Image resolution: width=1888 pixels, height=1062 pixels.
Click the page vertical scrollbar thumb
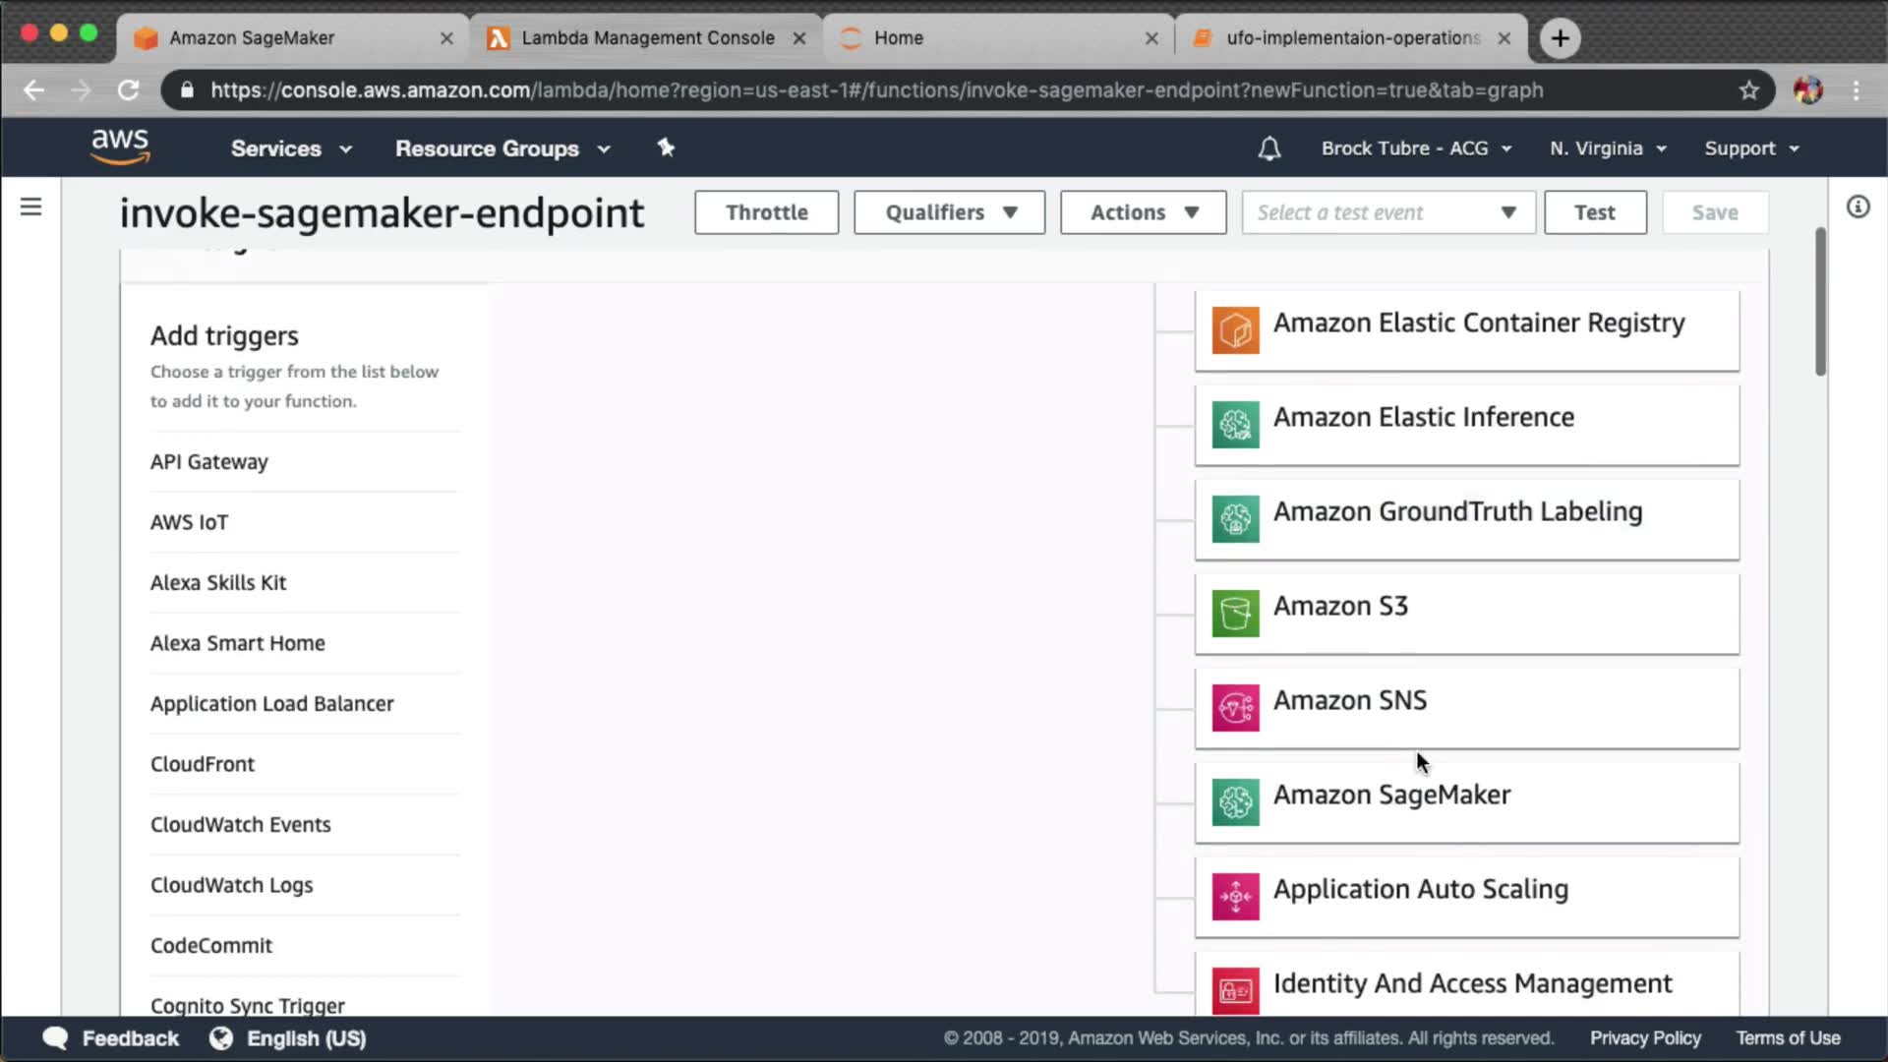coord(1820,301)
